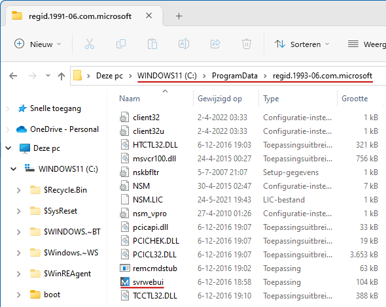Click date '5-7-2007 21:07' of nskbfltr

click(x=222, y=172)
